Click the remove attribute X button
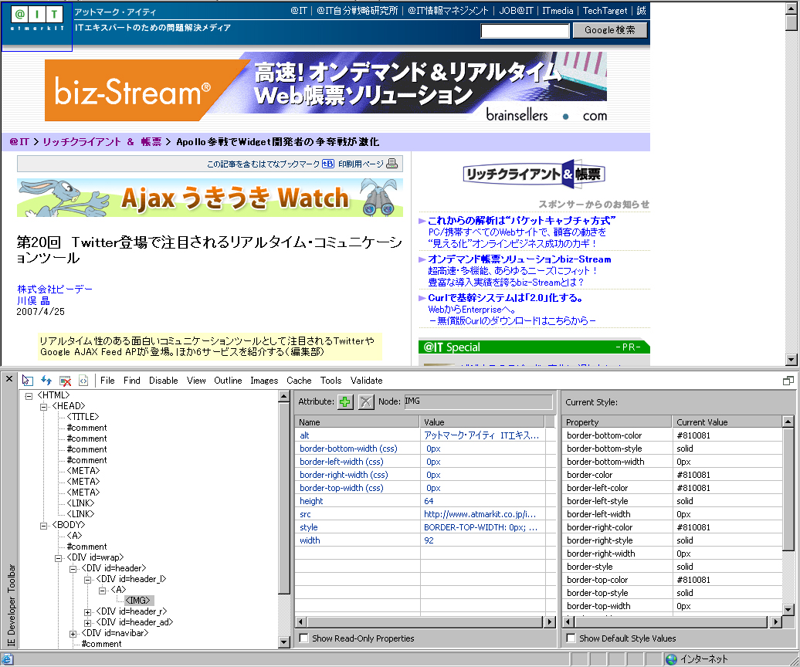The image size is (800, 667). (366, 402)
